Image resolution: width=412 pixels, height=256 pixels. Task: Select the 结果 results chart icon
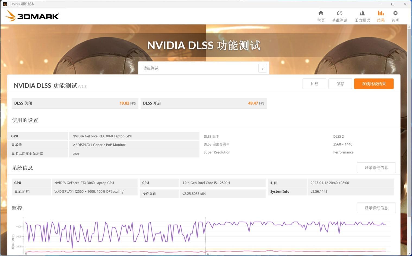pos(381,13)
